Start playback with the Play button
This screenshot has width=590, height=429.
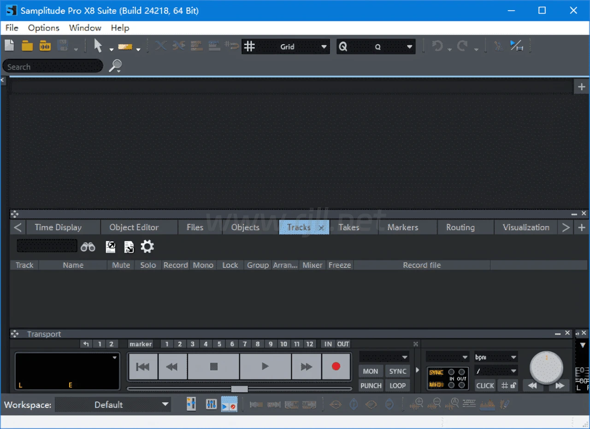click(x=265, y=366)
